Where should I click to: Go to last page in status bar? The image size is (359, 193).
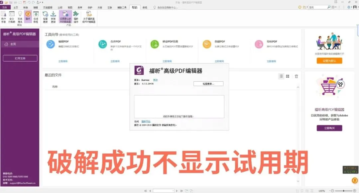tap(181, 191)
